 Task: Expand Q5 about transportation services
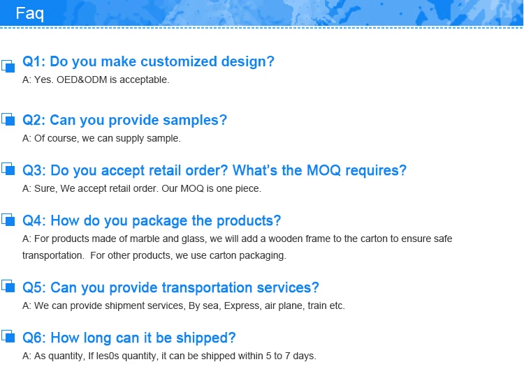(x=170, y=287)
